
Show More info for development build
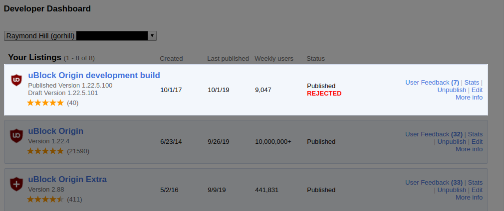coord(469,98)
